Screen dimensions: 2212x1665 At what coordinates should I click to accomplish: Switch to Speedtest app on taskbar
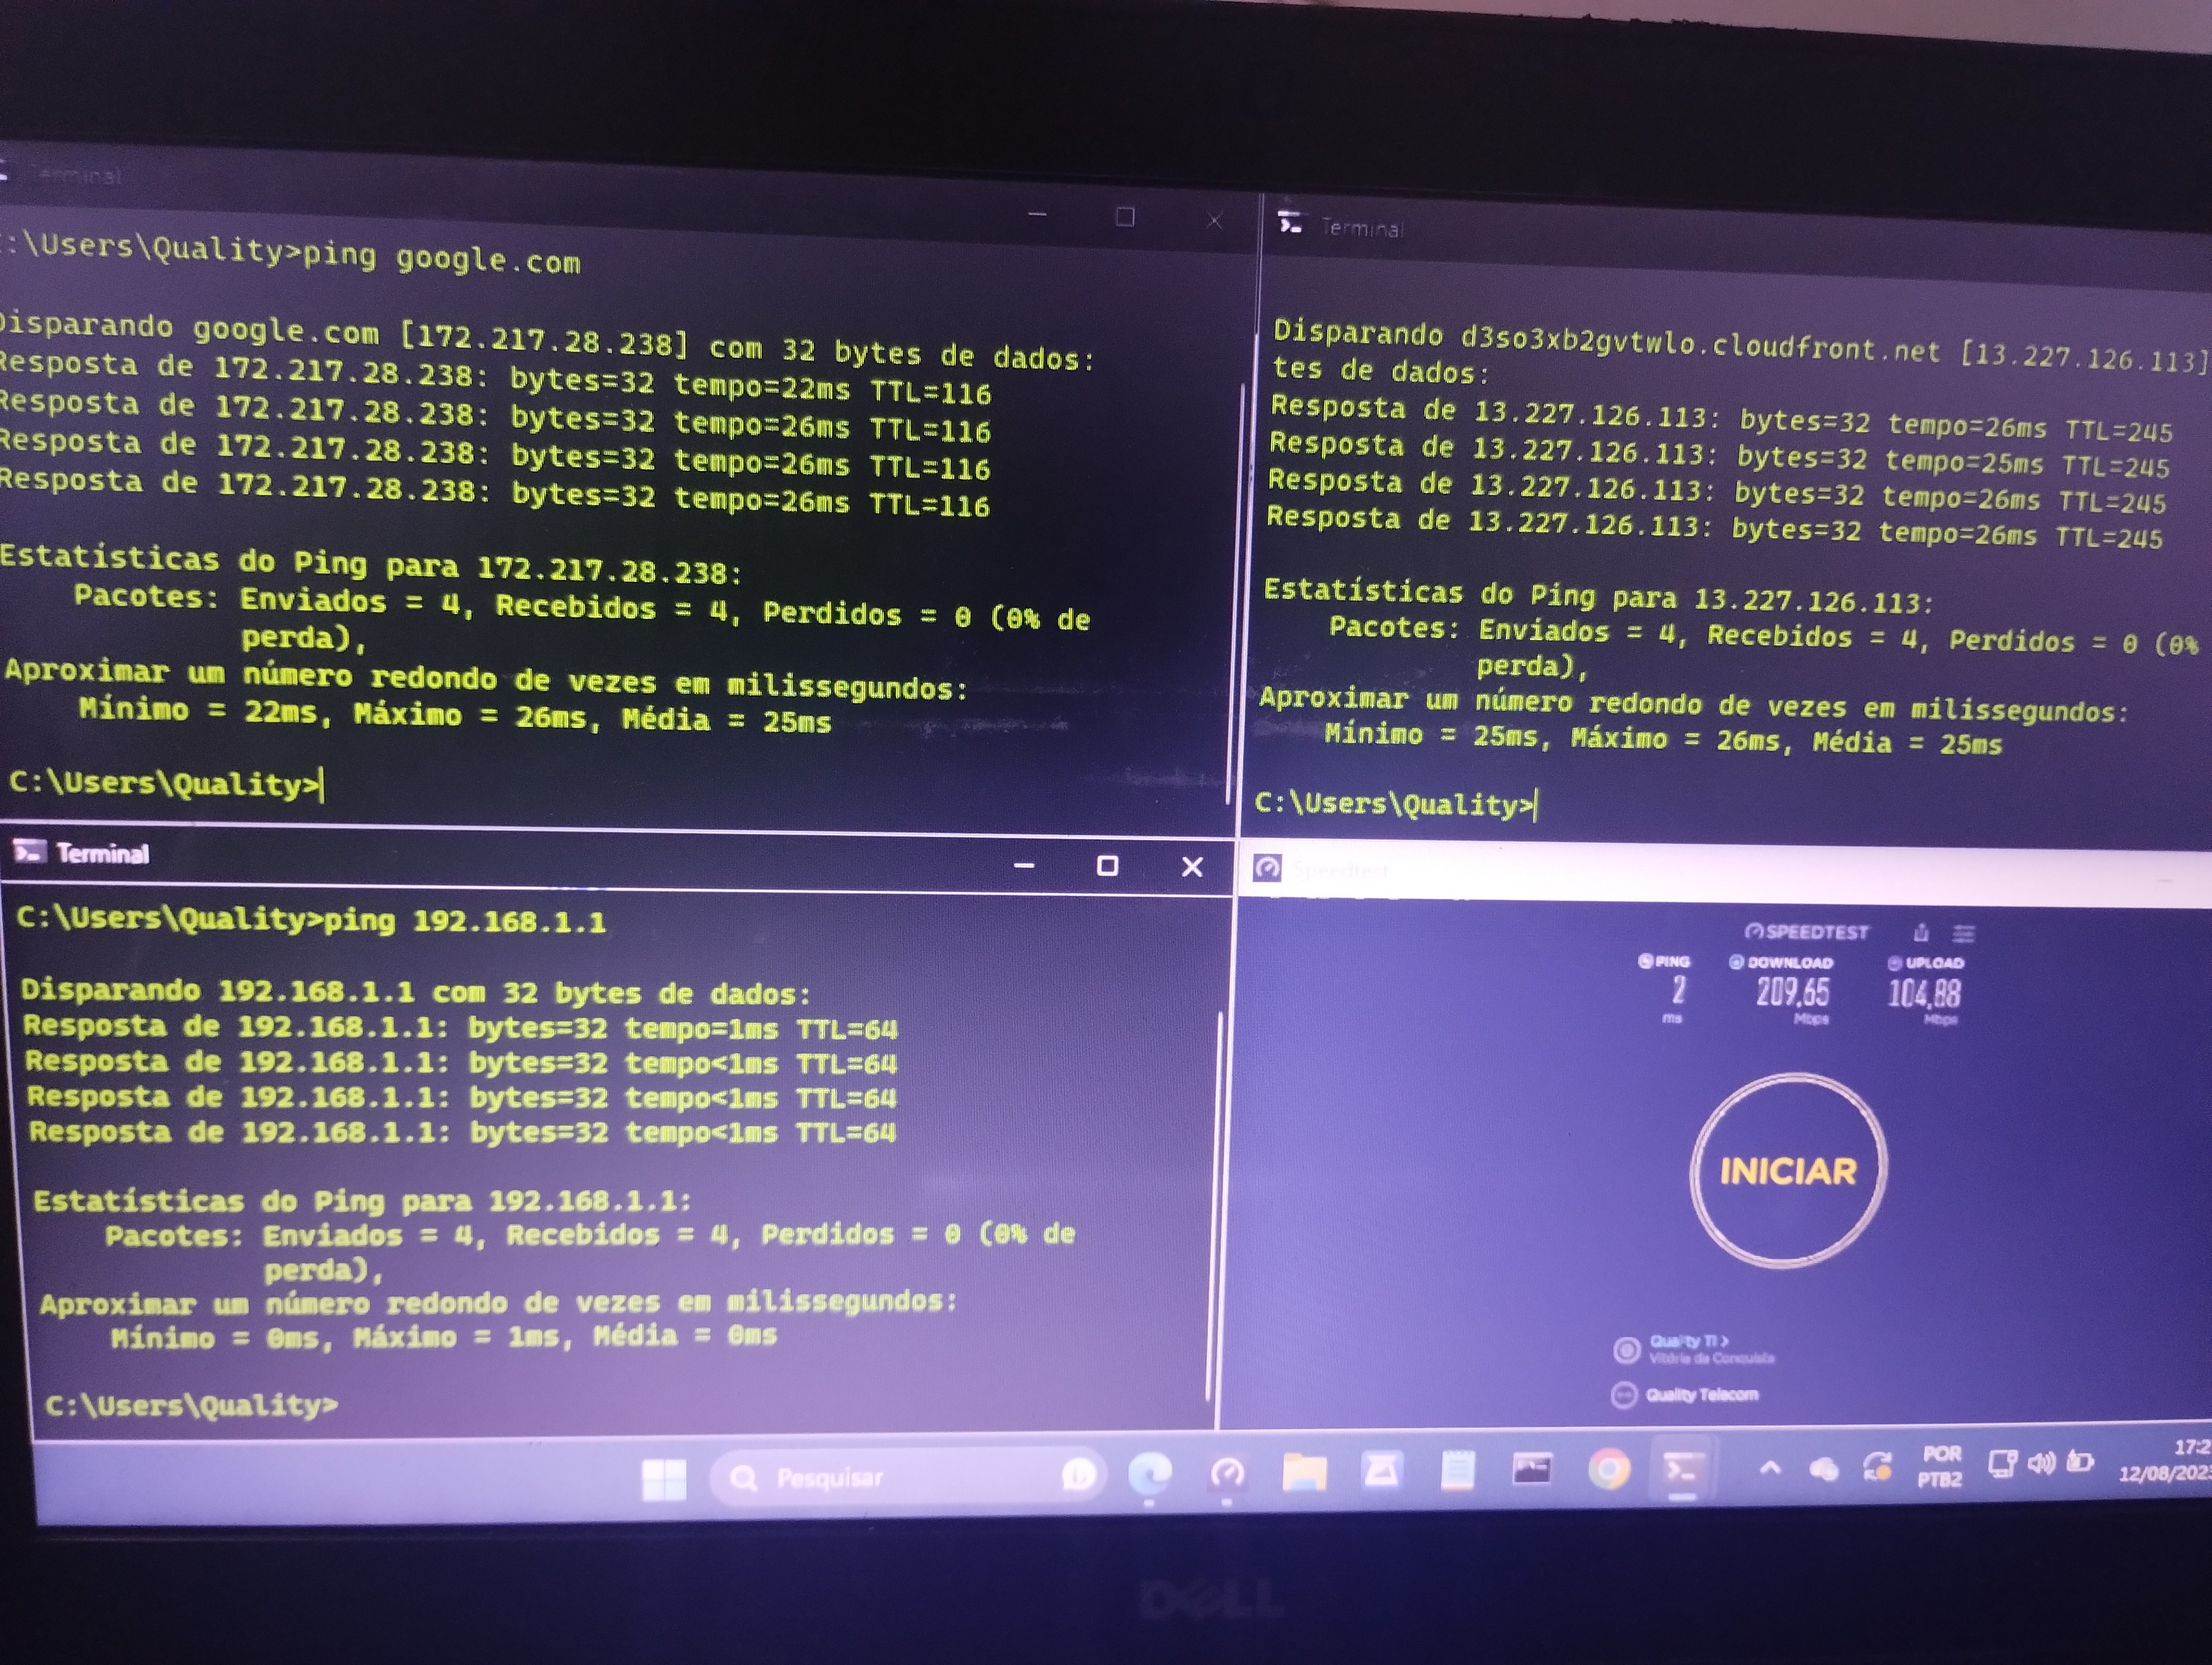click(x=1227, y=1472)
